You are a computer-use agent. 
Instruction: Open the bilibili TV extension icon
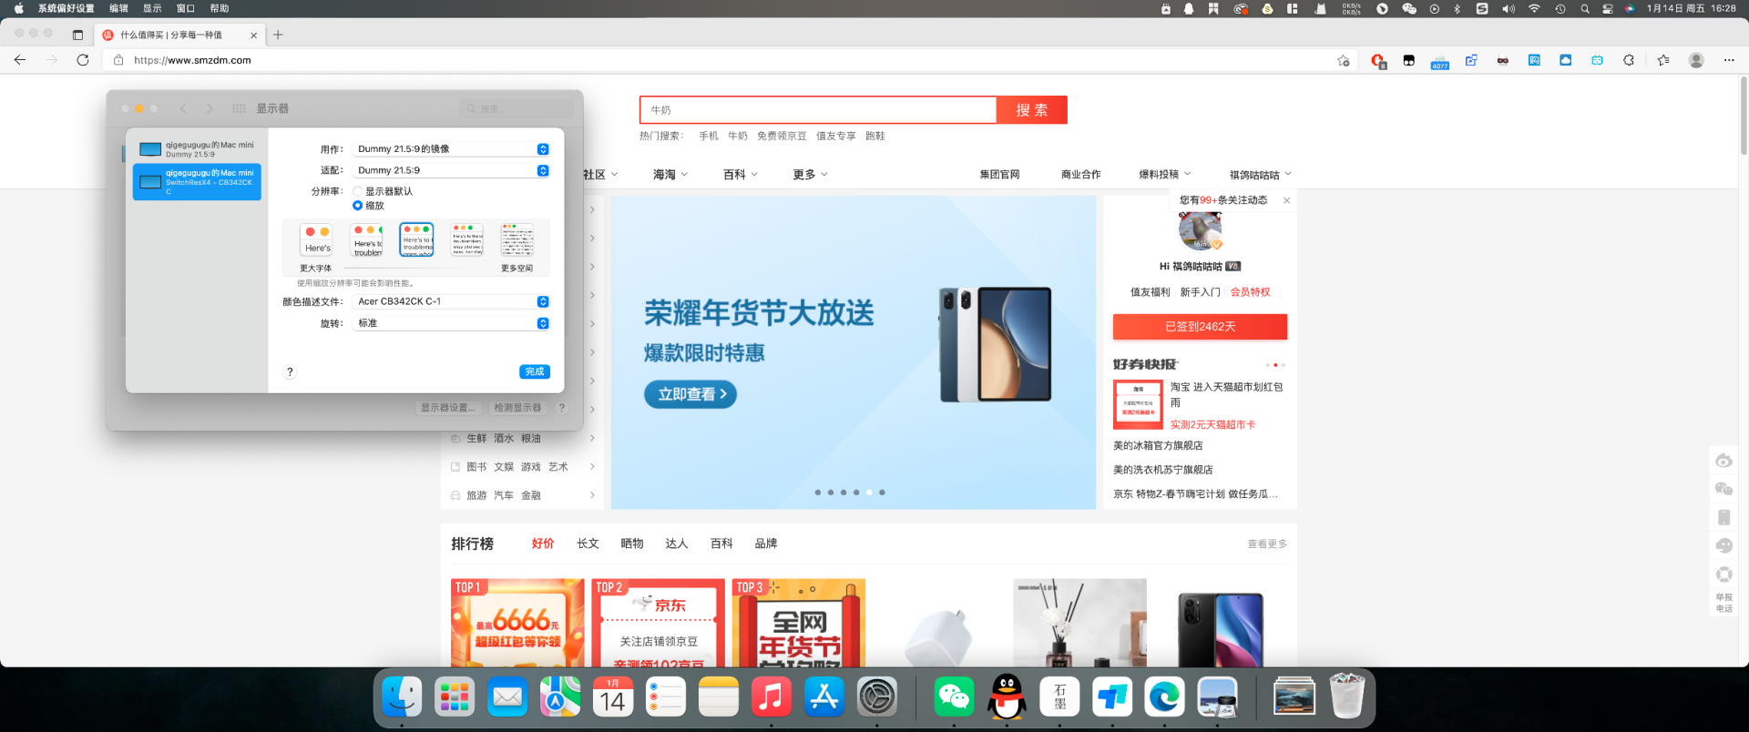(1597, 60)
